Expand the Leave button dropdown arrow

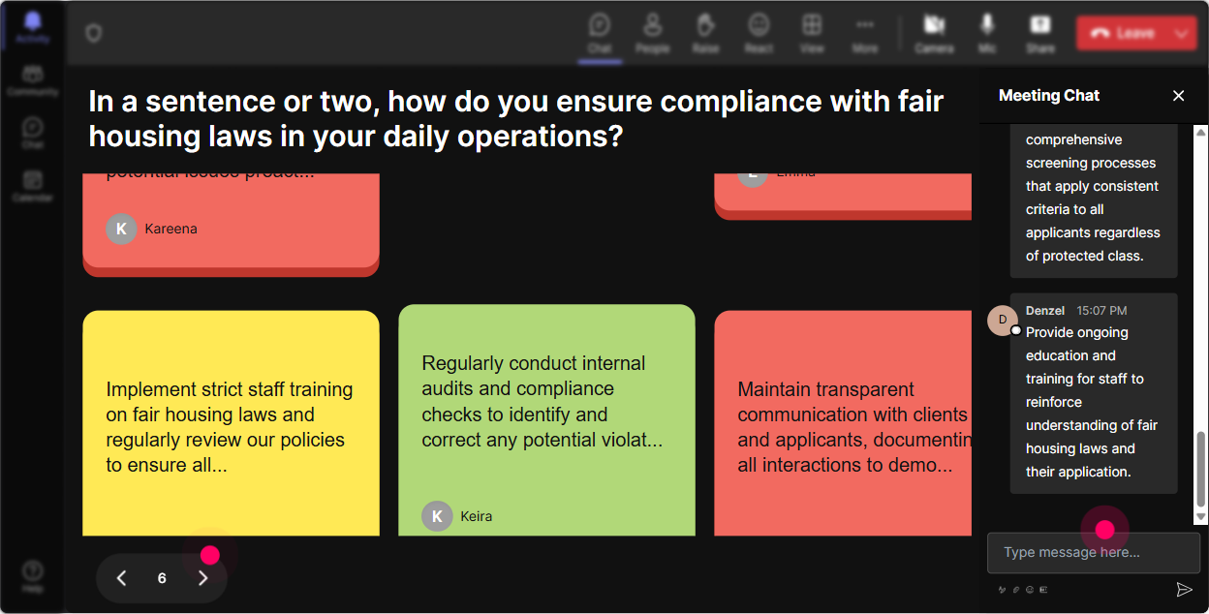coord(1182,33)
